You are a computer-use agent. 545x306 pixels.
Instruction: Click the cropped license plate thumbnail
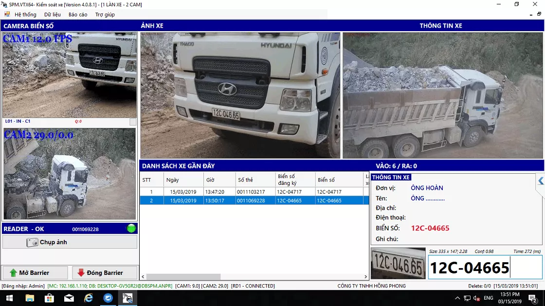tap(398, 263)
